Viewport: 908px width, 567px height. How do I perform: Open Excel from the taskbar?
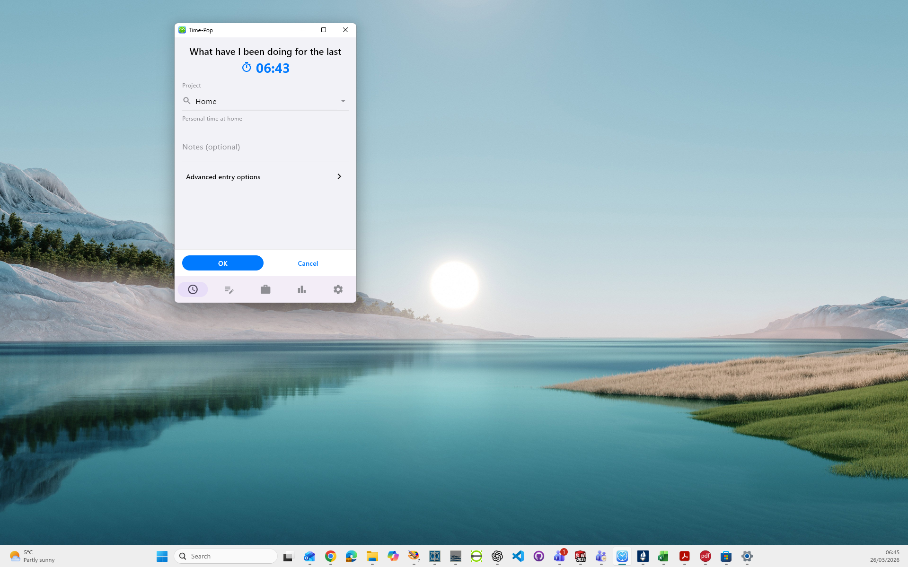663,556
